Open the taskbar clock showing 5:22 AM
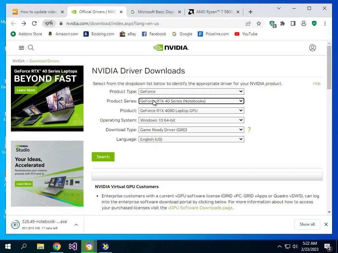The image size is (338, 253). click(310, 246)
